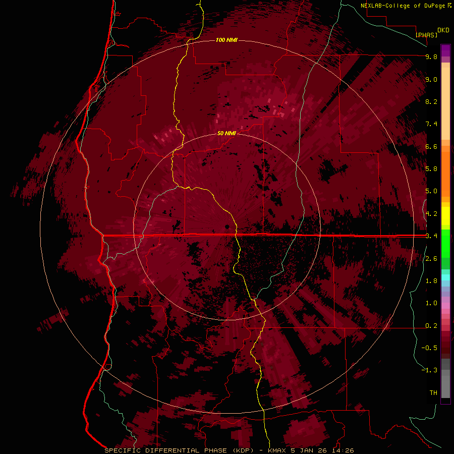Pick the cyan segment of color scale
This screenshot has width=454, height=454.
(445, 277)
